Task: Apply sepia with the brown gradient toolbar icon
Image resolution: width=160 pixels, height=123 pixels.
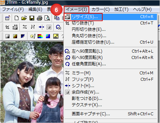Action: click(x=15, y=36)
